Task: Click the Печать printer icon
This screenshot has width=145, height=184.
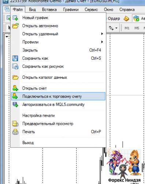Action: 15,132
